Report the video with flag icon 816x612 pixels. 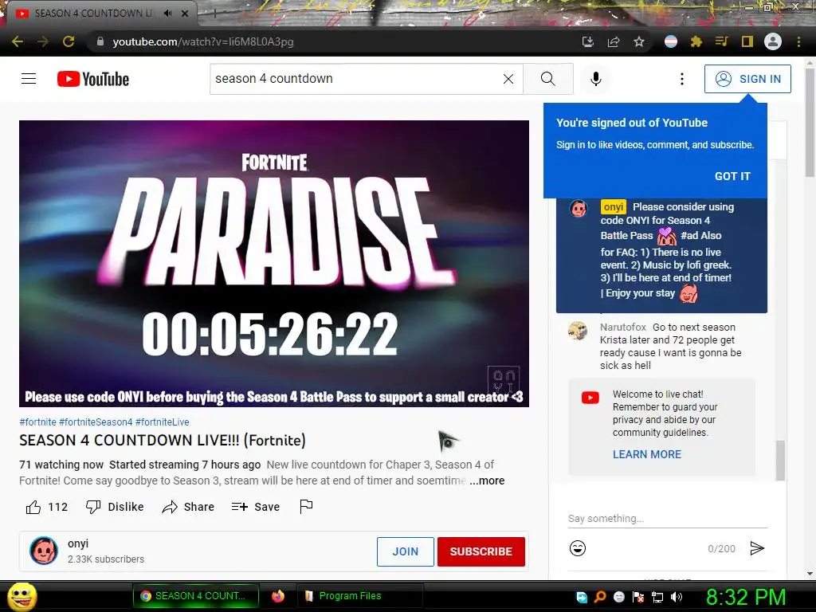click(x=306, y=506)
